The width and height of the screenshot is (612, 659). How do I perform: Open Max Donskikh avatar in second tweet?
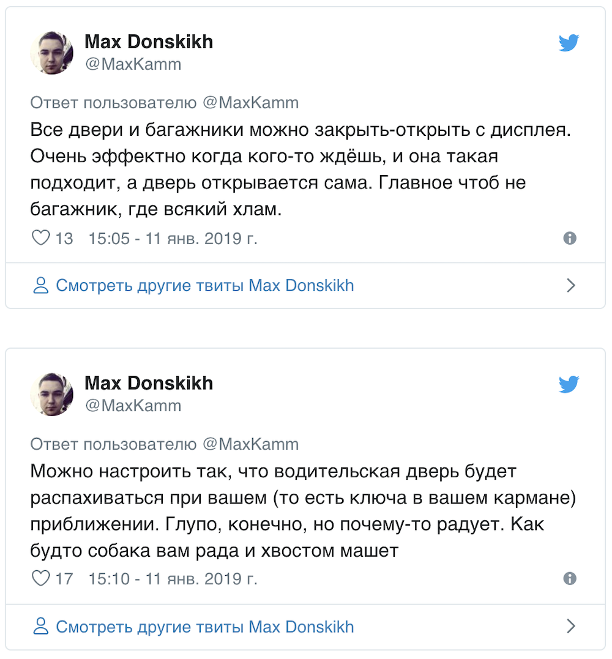click(51, 394)
